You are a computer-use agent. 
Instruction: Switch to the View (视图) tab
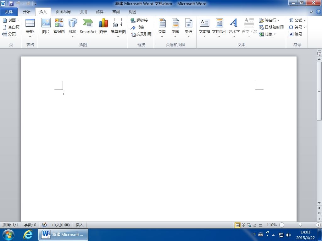click(x=132, y=12)
